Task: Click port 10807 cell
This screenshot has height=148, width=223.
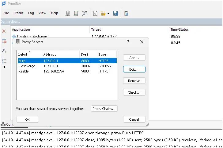Action: 86,66
